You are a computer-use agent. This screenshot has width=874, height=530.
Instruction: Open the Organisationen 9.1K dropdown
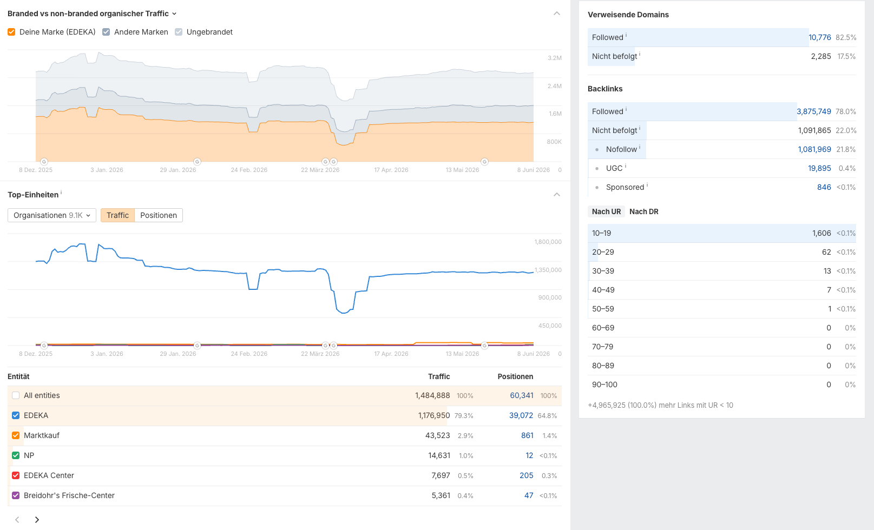pos(52,215)
